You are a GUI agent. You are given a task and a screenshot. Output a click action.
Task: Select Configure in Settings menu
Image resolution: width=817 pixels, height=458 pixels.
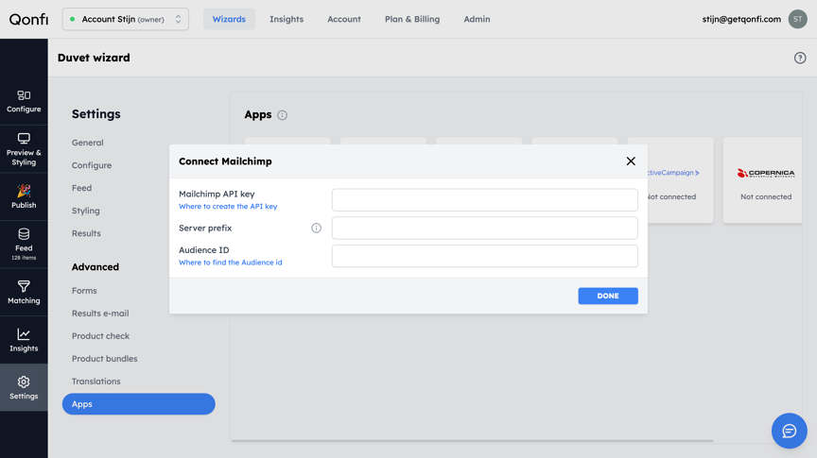click(x=92, y=165)
